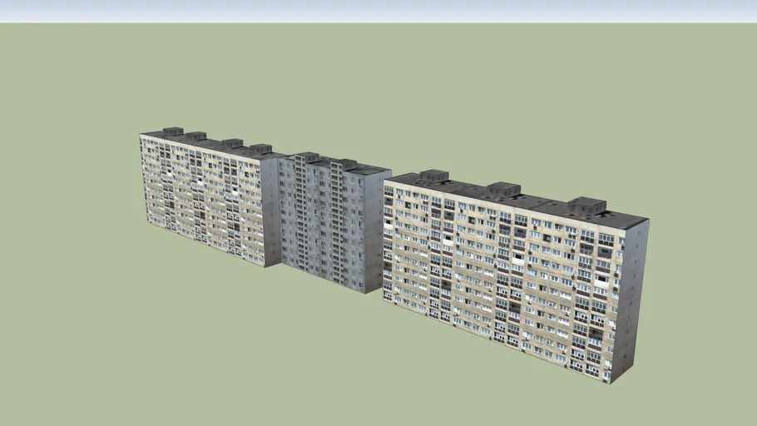The image size is (757, 426).
Task: Click the leftmost rooftop box on right building
Action: pos(433,176)
